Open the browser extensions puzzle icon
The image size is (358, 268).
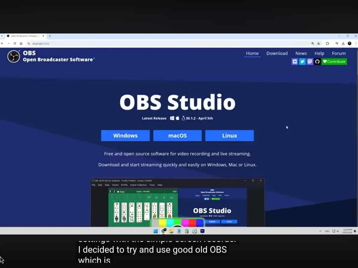[x=327, y=43]
